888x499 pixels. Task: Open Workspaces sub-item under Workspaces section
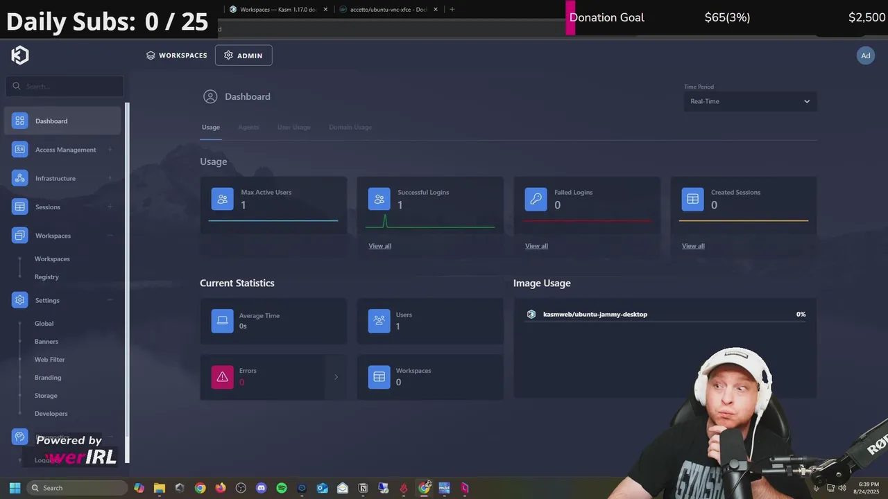(53, 259)
